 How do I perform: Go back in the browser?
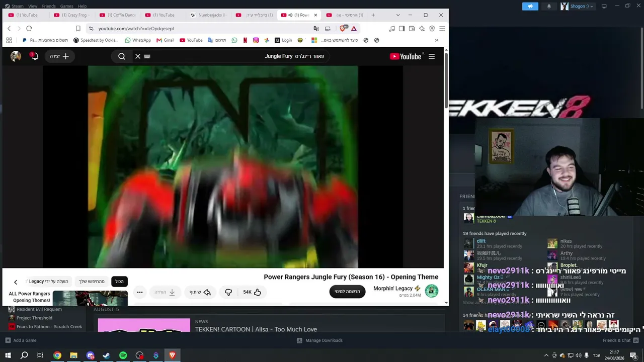[9, 29]
